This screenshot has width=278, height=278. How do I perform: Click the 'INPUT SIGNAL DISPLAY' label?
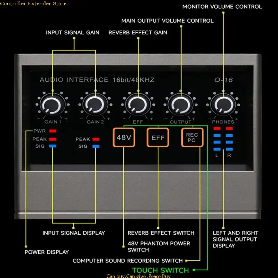74,233
